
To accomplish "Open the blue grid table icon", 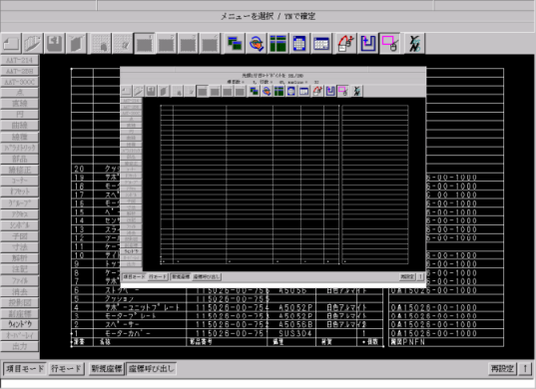I will [299, 43].
